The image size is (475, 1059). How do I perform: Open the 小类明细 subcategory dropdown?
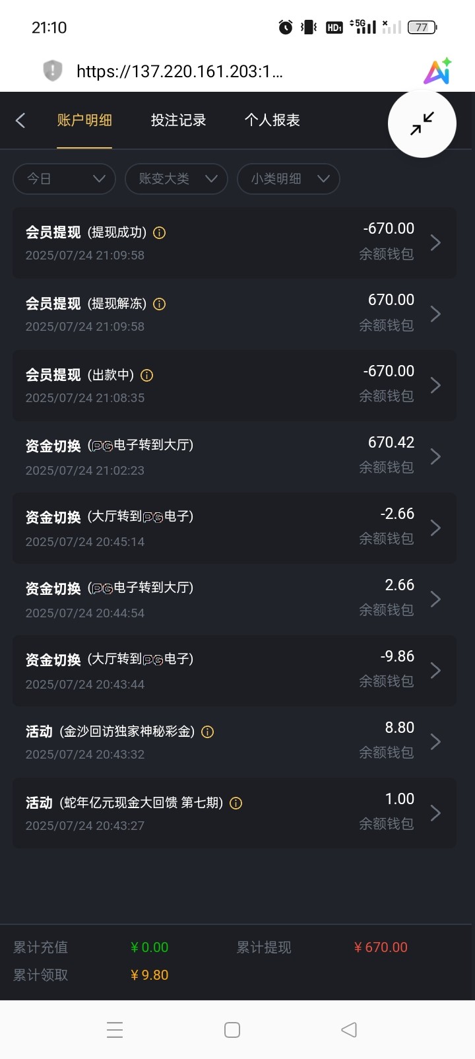coord(289,179)
